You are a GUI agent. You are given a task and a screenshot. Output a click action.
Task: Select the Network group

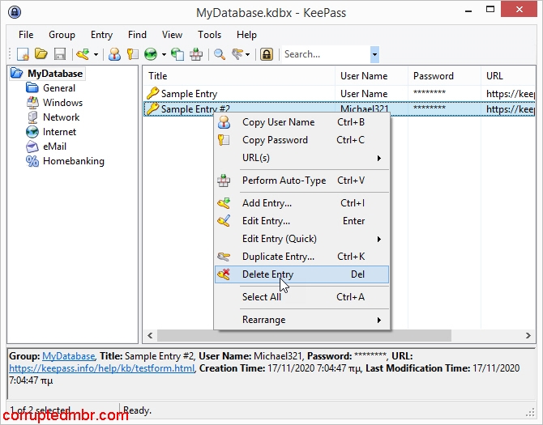pos(61,117)
